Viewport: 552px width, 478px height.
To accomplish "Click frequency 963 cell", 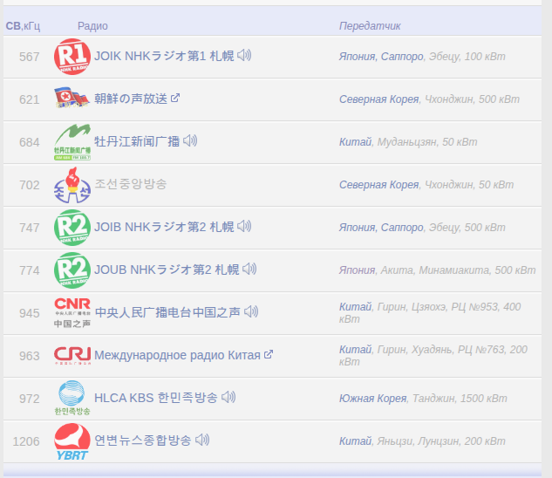I will (x=30, y=356).
